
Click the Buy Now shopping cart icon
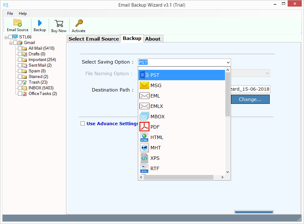click(x=59, y=24)
